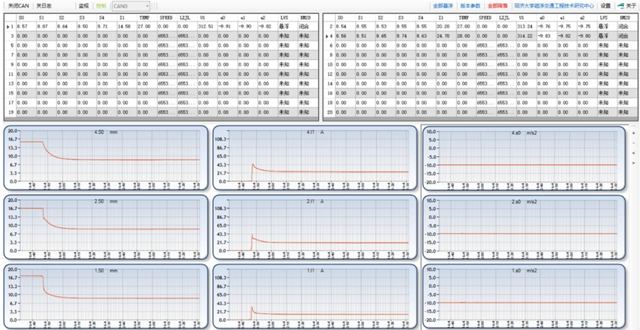Select cell 24.70 in row 4
Screen dimensions: 640x330
(445, 36)
